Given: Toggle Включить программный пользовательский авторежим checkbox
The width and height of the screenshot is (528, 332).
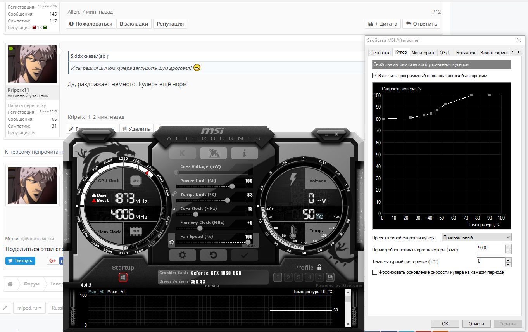Looking at the screenshot, I should [x=374, y=76].
